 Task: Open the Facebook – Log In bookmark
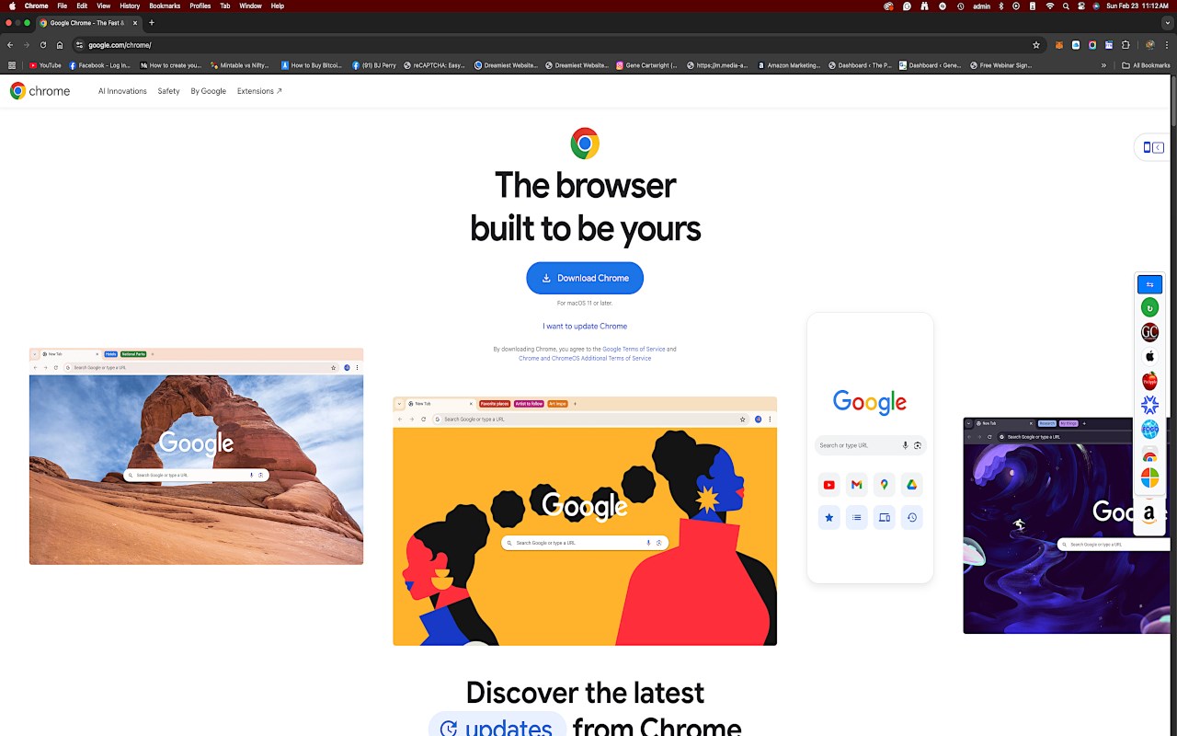click(x=100, y=65)
